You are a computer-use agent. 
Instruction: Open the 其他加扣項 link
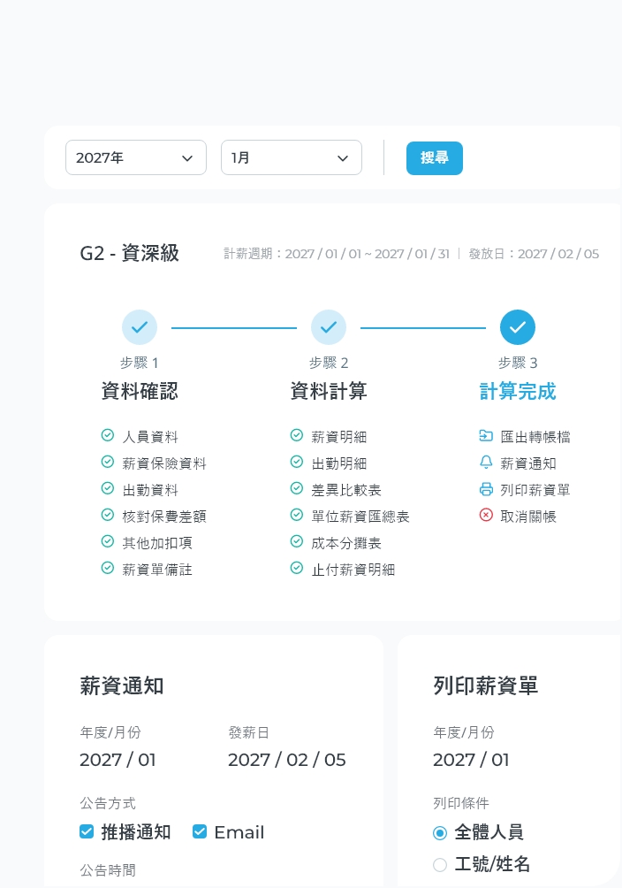tap(157, 543)
